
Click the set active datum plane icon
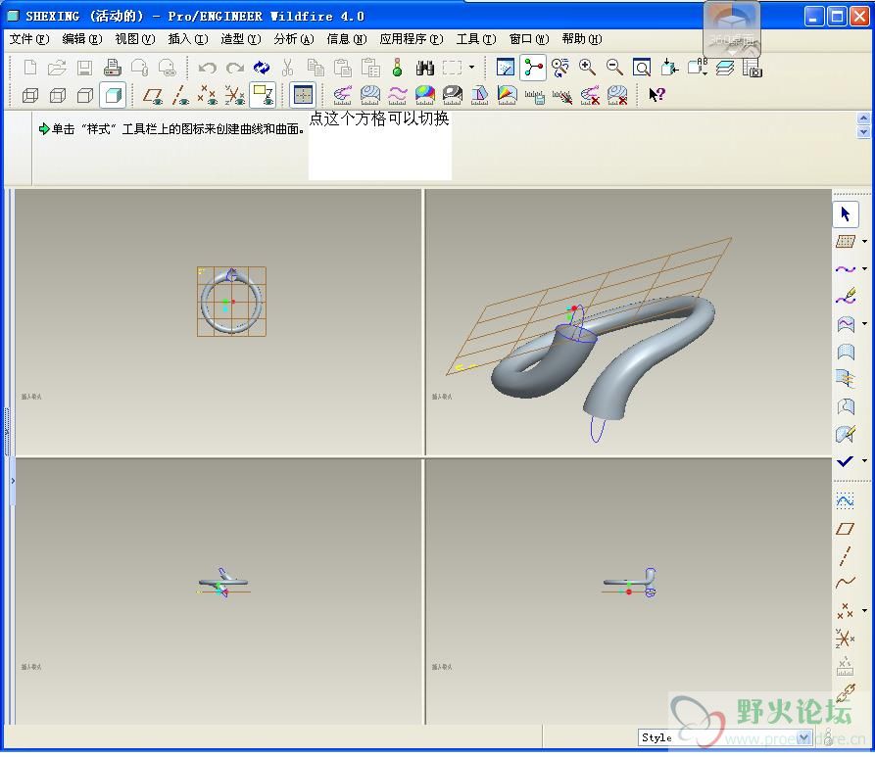(x=846, y=242)
